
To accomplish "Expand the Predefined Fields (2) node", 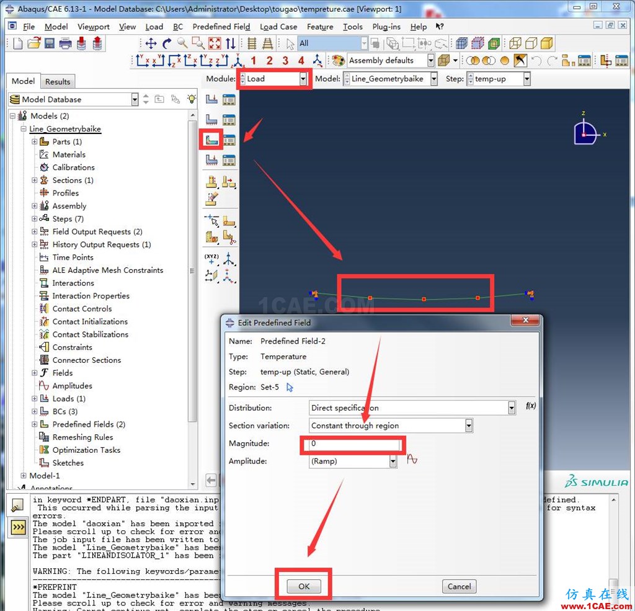I will click(x=35, y=424).
